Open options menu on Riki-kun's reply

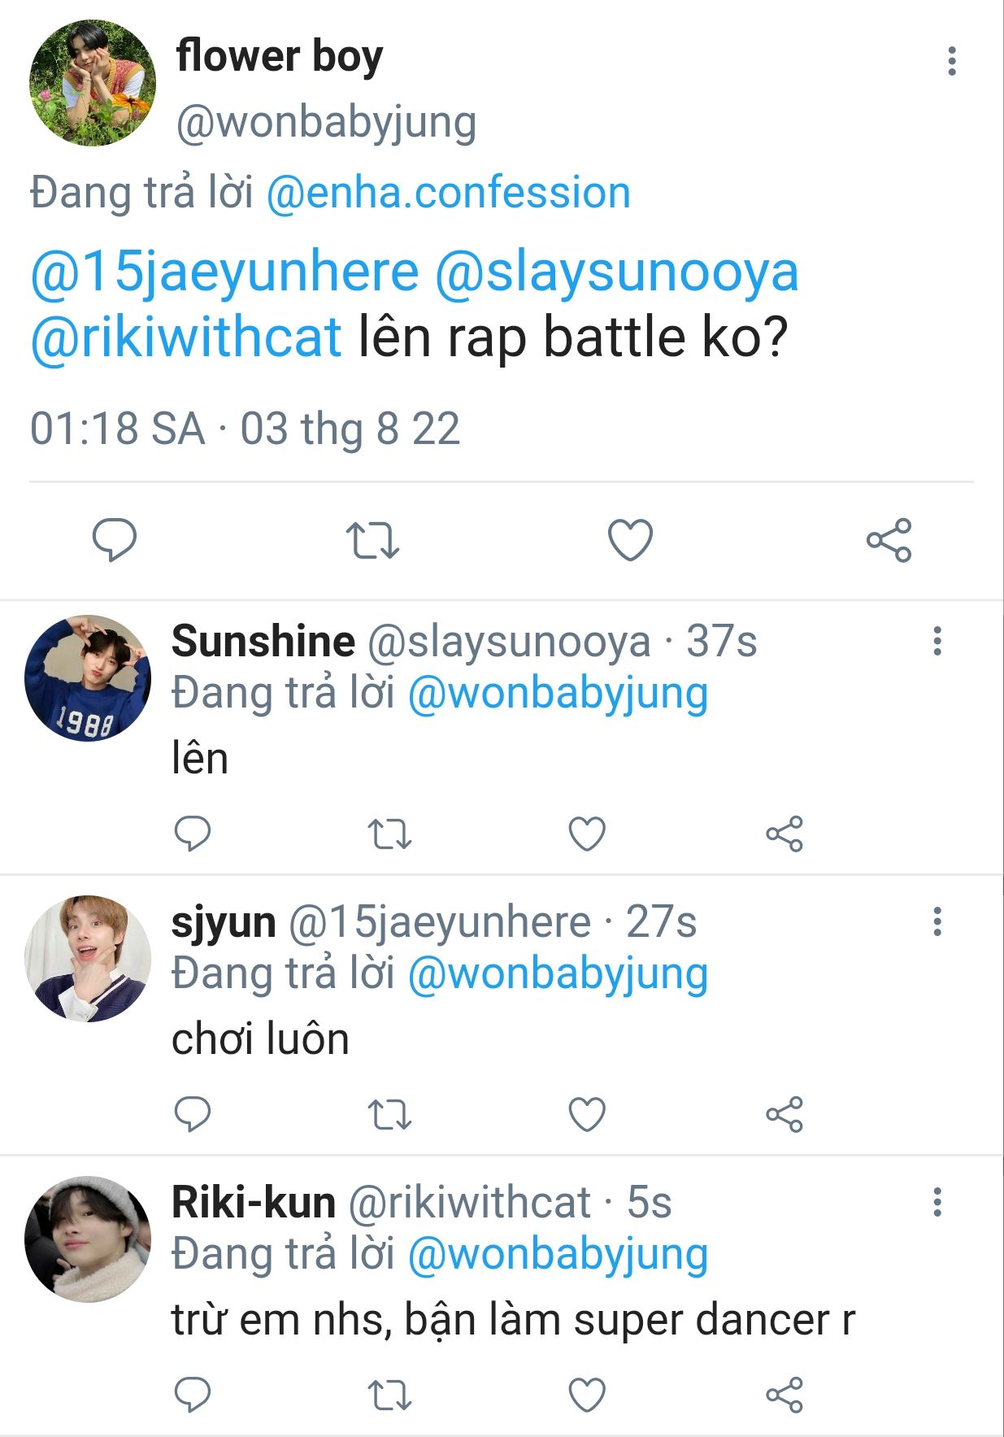[x=937, y=1202]
